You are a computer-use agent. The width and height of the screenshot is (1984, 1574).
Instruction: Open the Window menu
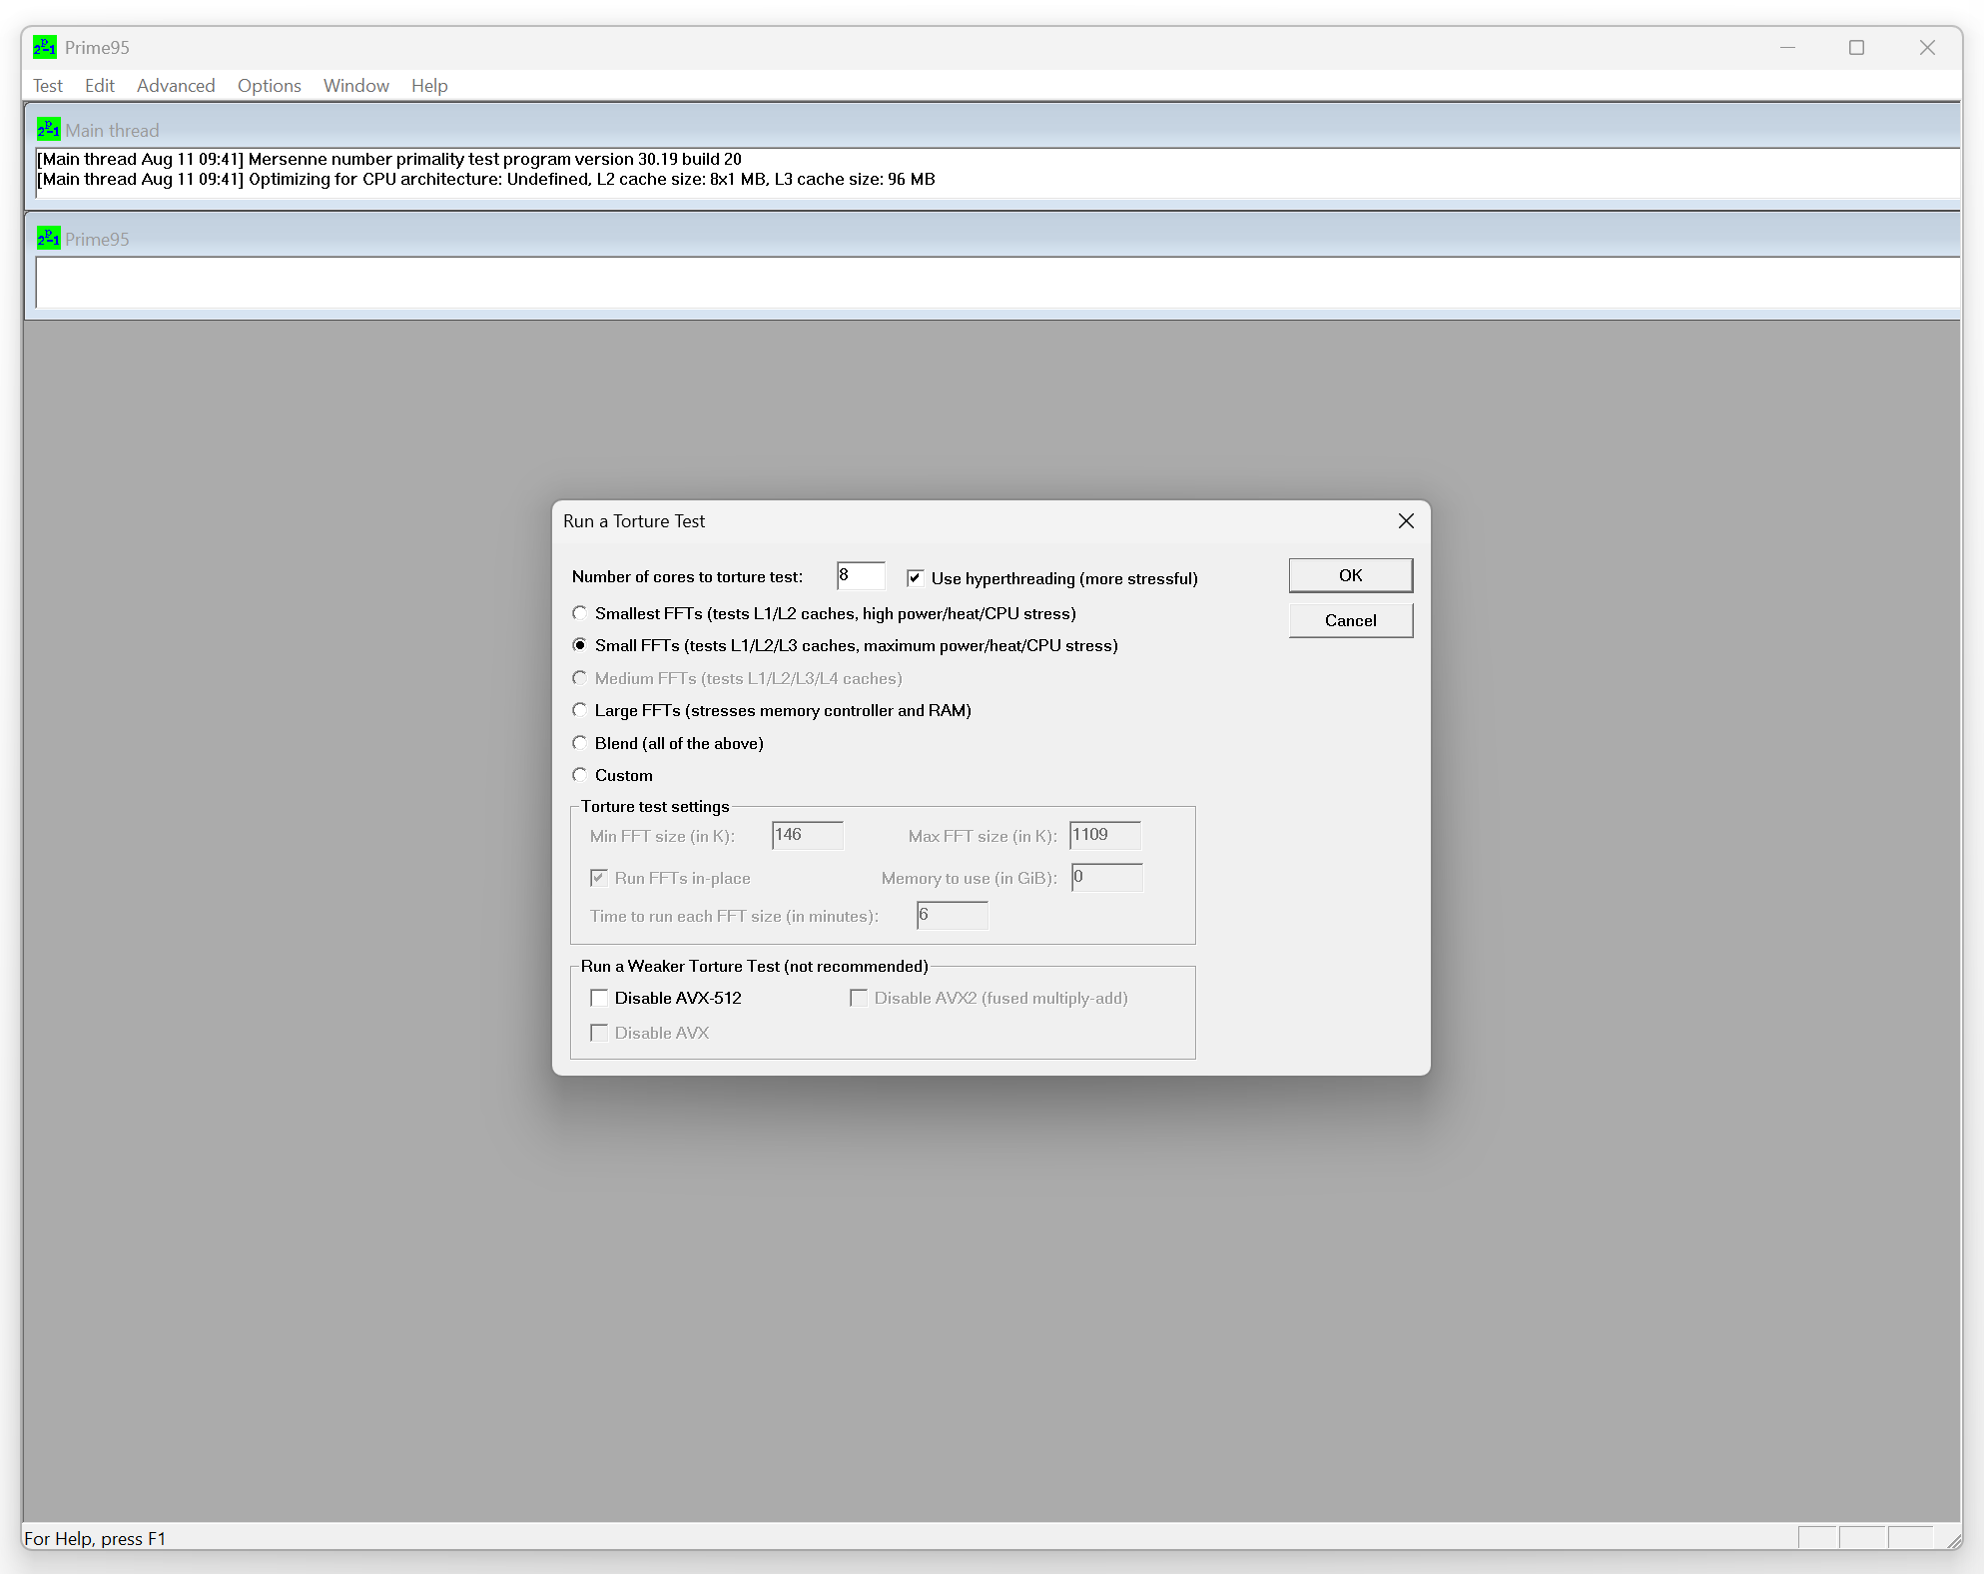coord(356,86)
